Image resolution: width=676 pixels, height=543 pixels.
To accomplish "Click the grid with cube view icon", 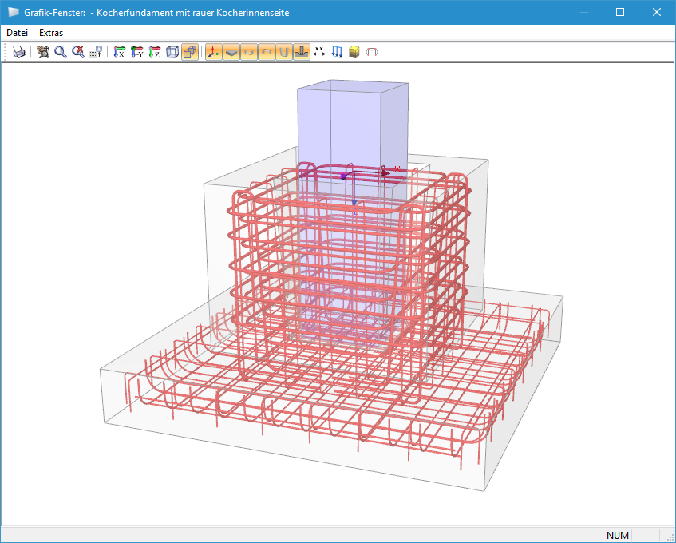I will click(96, 52).
